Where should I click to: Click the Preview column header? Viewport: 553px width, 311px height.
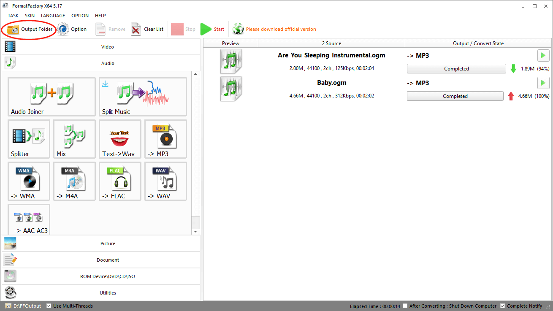click(230, 43)
